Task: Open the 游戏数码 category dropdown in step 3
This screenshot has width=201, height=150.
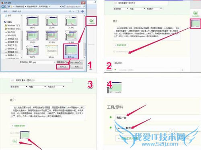Action: click(x=18, y=86)
